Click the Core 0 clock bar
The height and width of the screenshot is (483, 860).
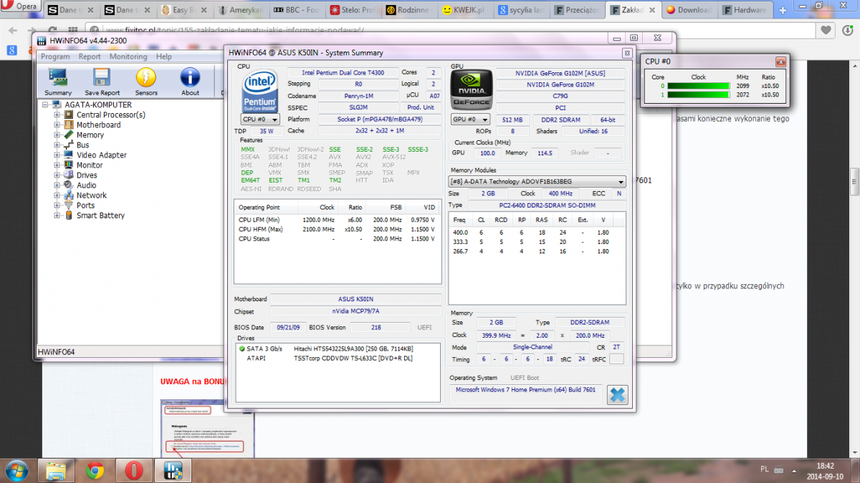699,86
